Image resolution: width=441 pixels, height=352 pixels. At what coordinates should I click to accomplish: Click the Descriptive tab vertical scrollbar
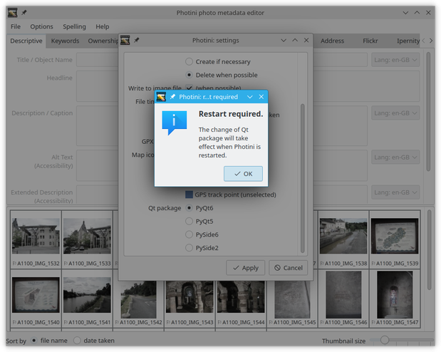(428, 112)
